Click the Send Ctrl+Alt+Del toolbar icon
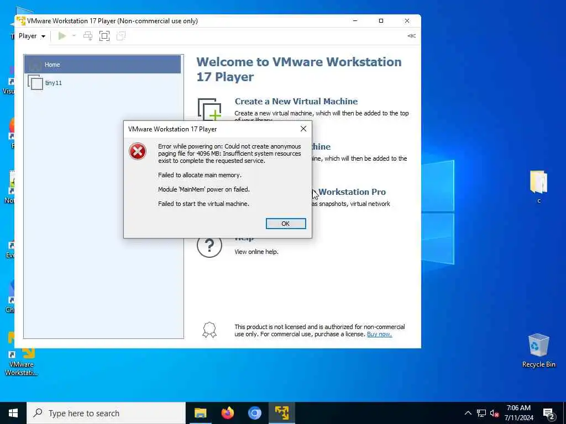The height and width of the screenshot is (424, 566). pyautogui.click(x=88, y=36)
